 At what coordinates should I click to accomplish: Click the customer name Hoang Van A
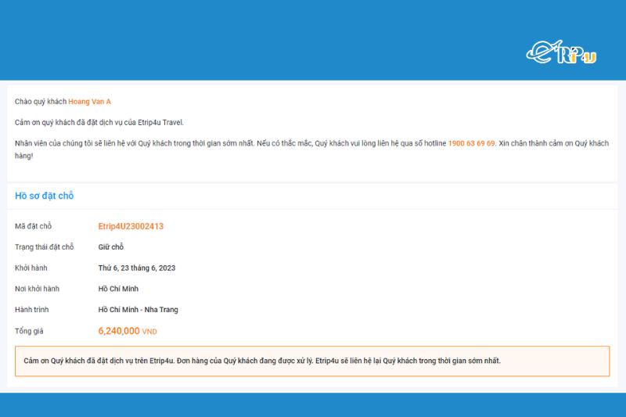89,102
